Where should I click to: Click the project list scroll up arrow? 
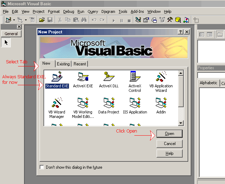click(181, 73)
